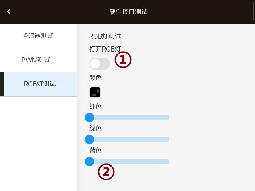255x191 pixels.
Task: Click the 蓝色 slider handle
Action: 89,161
